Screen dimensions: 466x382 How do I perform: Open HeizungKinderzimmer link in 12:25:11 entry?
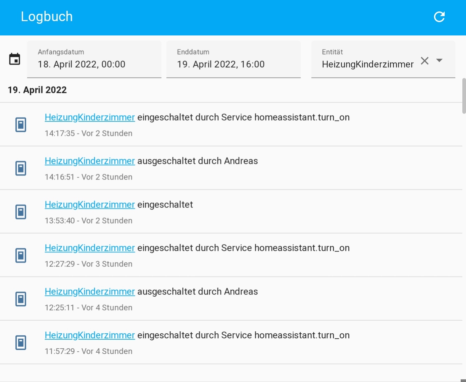tap(90, 291)
